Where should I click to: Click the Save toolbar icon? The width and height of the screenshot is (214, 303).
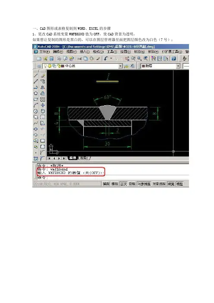pyautogui.click(x=51, y=59)
